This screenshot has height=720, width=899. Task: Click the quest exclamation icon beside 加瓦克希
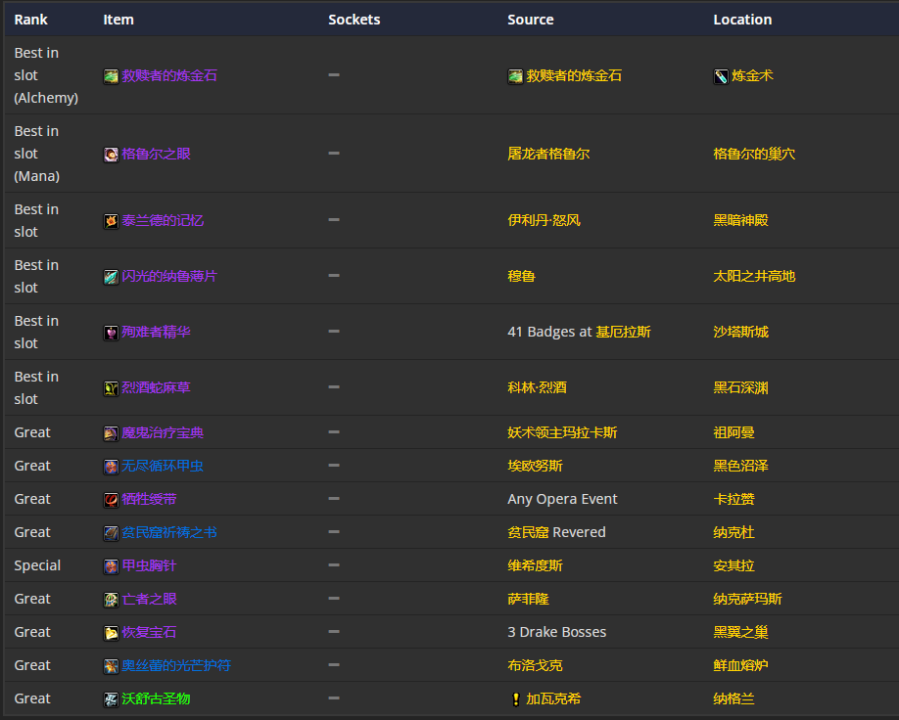point(515,698)
